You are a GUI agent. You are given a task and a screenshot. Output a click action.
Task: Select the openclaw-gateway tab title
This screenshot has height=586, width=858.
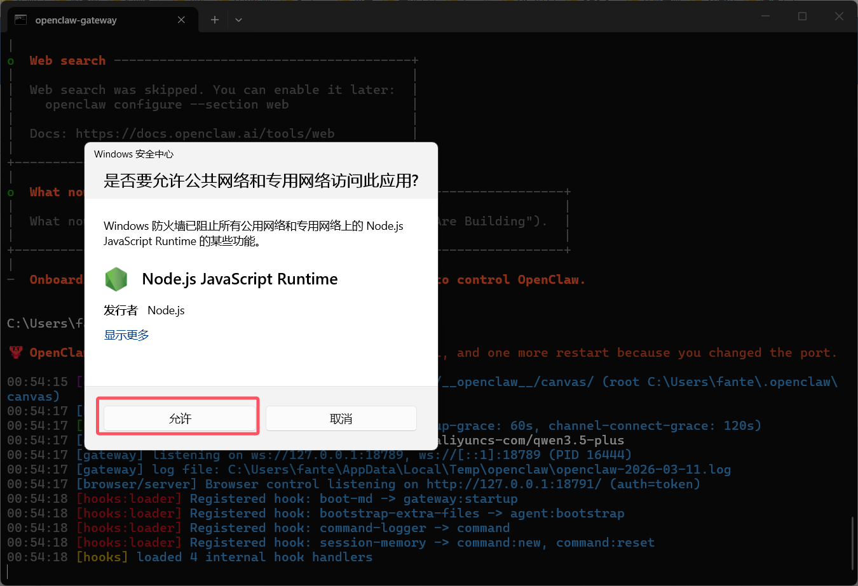coord(76,20)
